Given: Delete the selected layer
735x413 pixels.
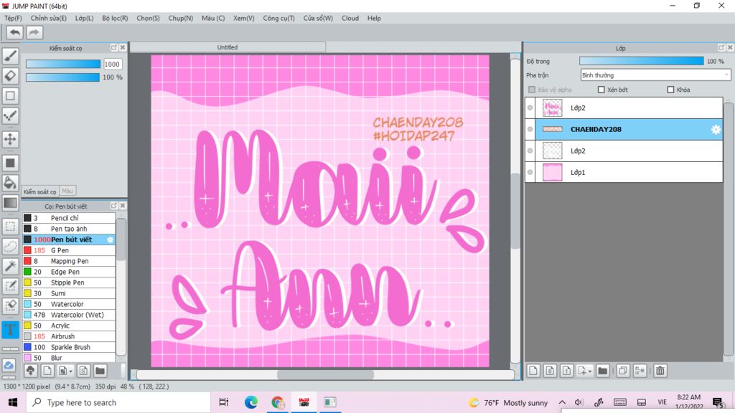Looking at the screenshot, I should 660,371.
